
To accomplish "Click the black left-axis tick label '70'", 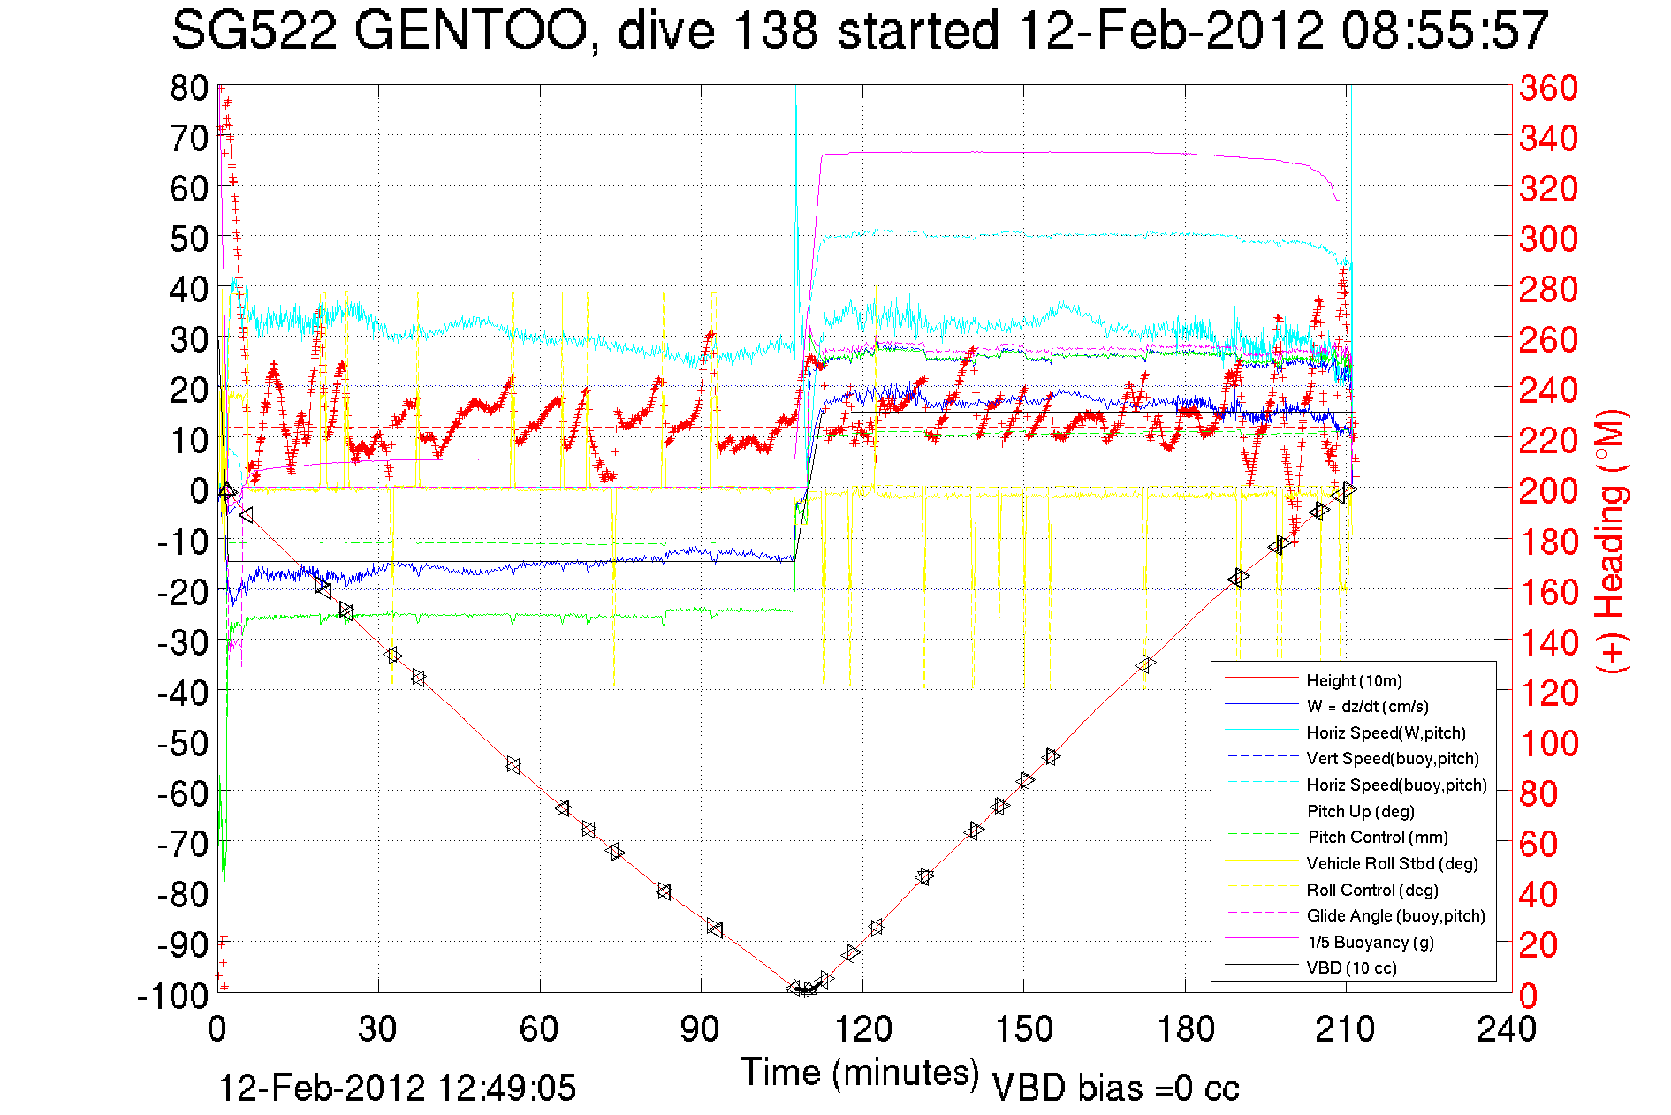I will [189, 138].
